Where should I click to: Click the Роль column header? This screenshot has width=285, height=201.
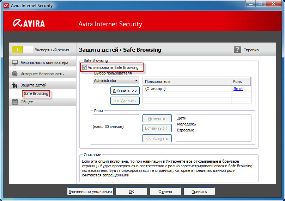click(241, 82)
